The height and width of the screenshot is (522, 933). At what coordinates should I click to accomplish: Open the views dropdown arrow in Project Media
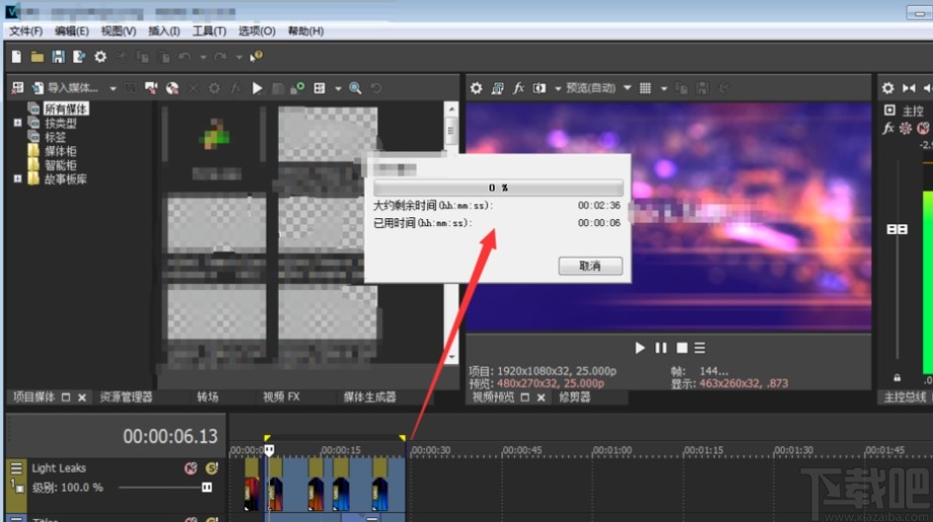point(338,89)
